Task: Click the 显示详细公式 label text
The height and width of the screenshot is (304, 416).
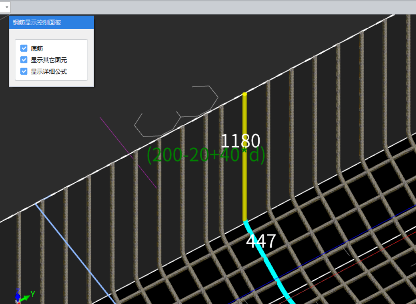Action: pyautogui.click(x=49, y=71)
